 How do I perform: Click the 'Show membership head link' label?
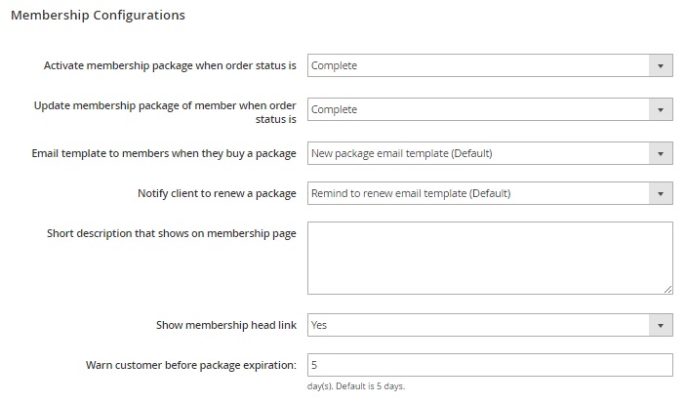[225, 325]
